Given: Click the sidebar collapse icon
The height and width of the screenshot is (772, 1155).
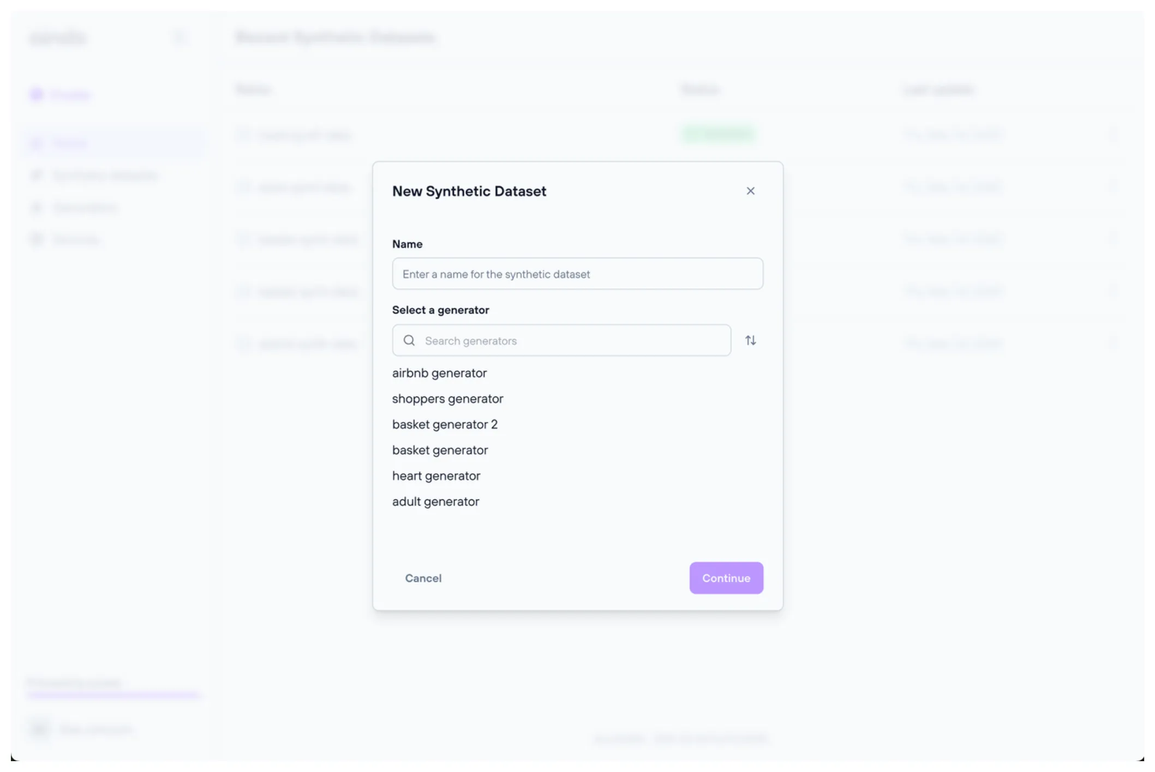Looking at the screenshot, I should [179, 38].
